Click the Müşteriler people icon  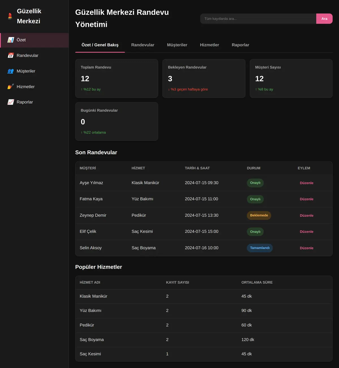pos(11,71)
